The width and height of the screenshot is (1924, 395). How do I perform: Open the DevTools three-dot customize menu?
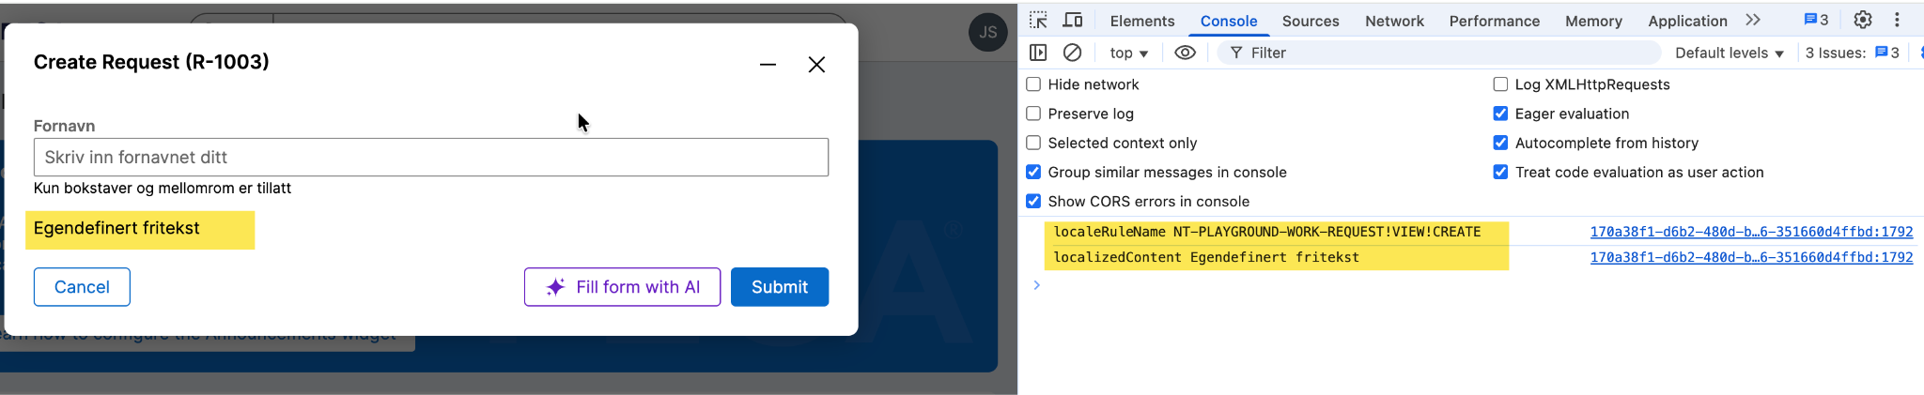pyautogui.click(x=1897, y=20)
